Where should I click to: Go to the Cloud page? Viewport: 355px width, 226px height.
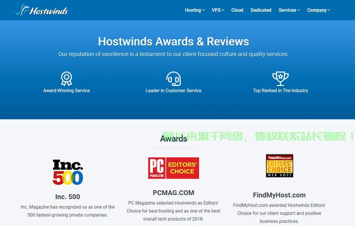click(x=237, y=10)
